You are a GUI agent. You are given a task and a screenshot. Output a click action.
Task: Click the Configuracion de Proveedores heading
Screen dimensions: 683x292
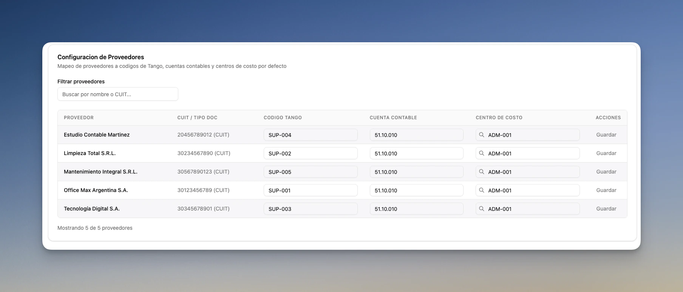pyautogui.click(x=100, y=57)
